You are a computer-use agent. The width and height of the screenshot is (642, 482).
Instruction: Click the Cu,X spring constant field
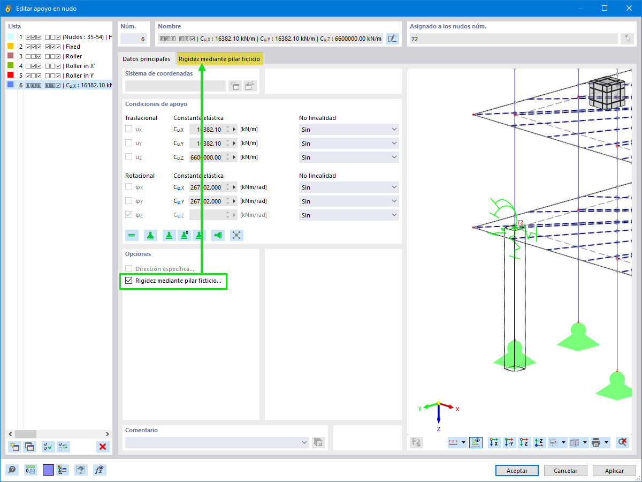tap(208, 130)
